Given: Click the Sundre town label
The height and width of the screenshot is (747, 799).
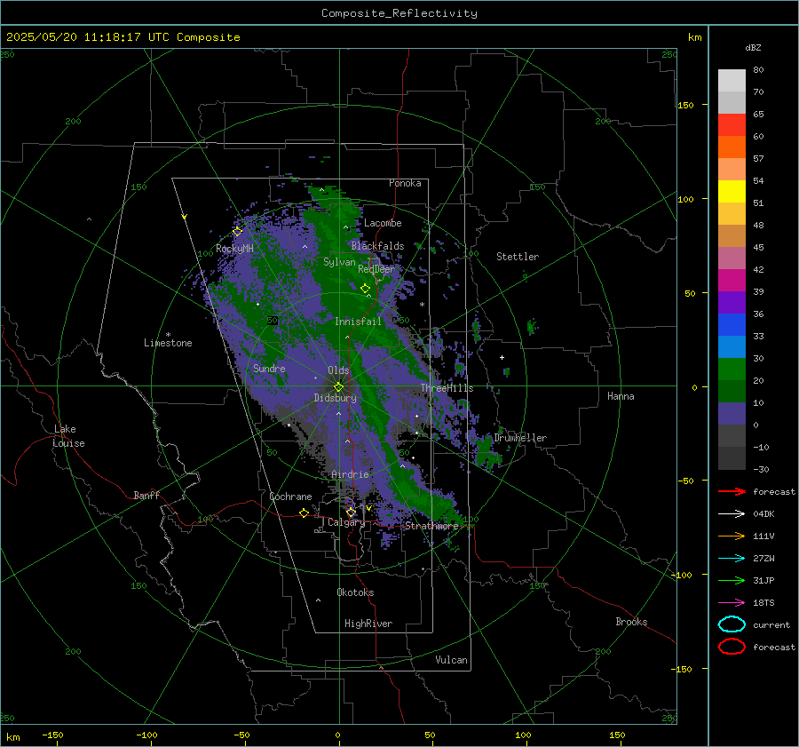Looking at the screenshot, I should click(269, 369).
